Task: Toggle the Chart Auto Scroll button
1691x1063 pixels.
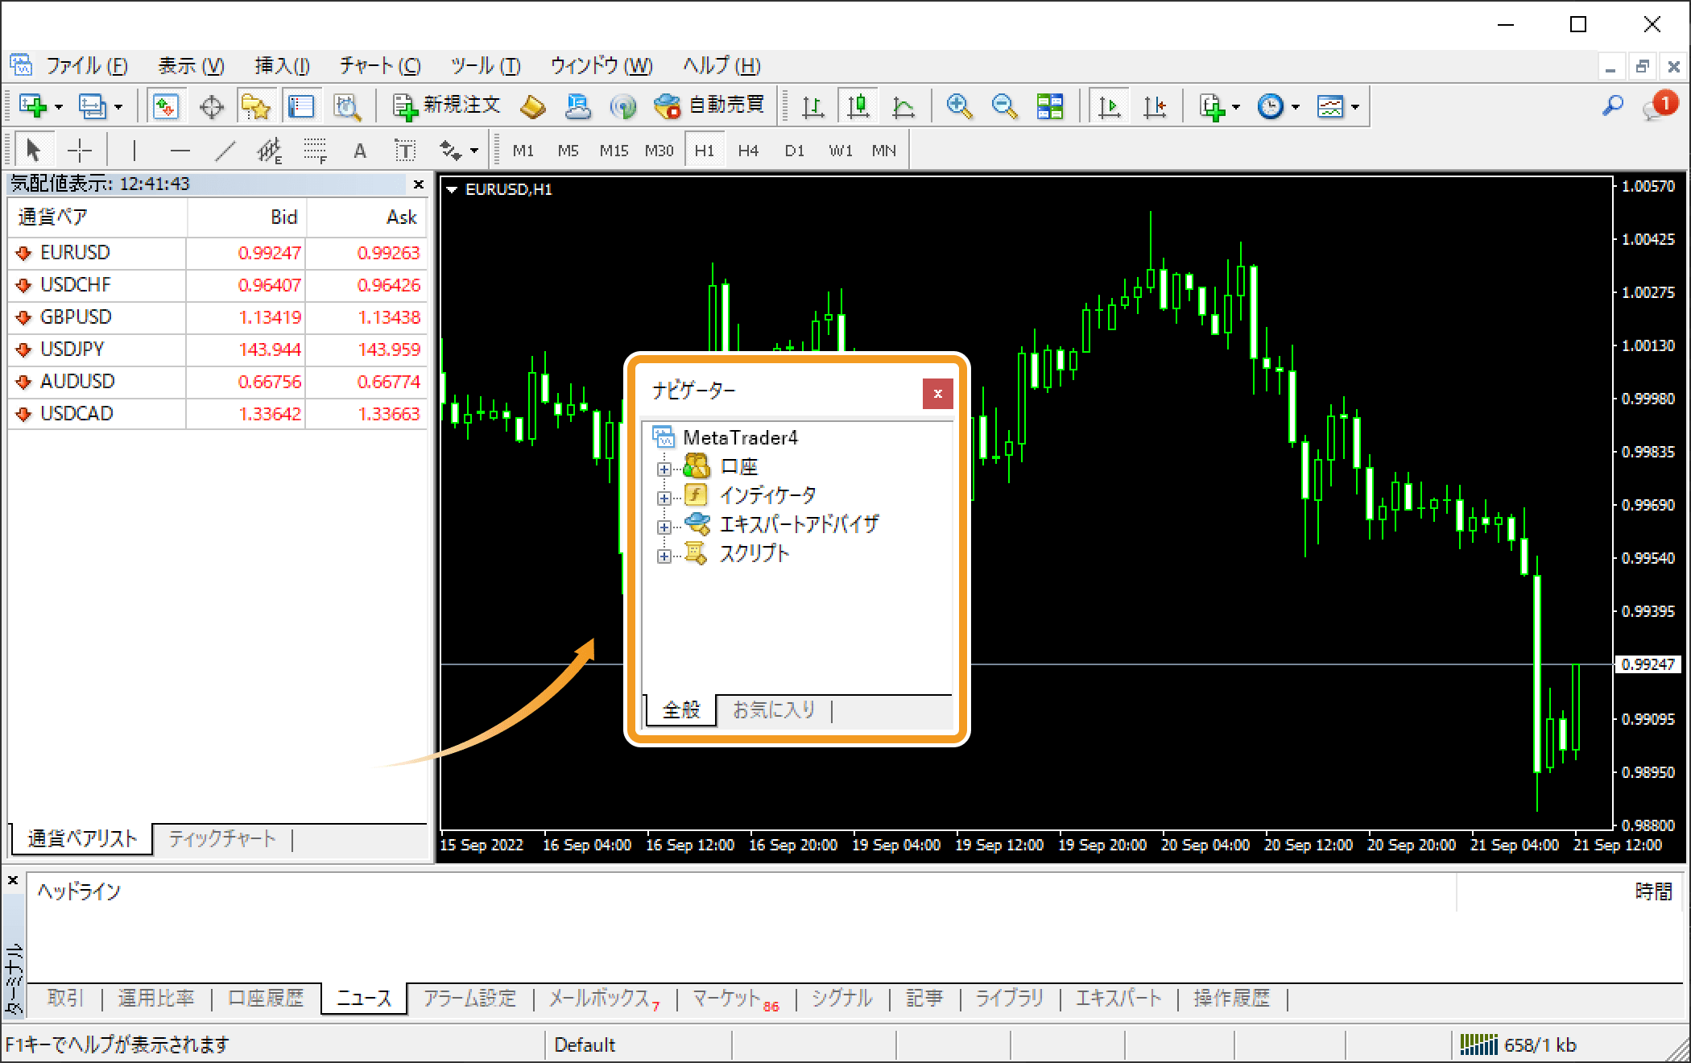Action: (x=1109, y=106)
